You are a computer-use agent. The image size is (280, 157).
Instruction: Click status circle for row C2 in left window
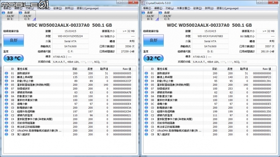7,115
